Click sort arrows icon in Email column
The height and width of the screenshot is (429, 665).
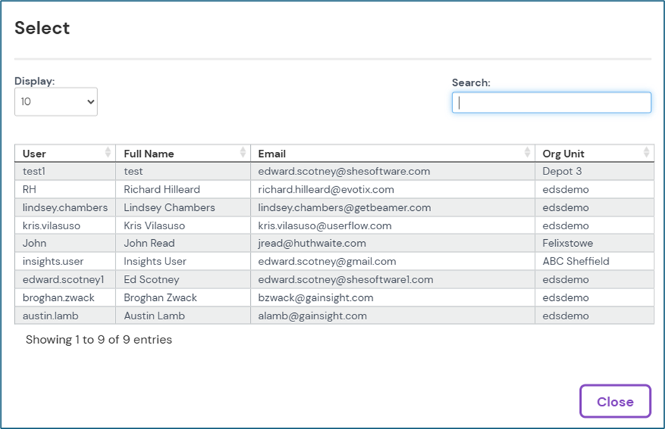[528, 153]
